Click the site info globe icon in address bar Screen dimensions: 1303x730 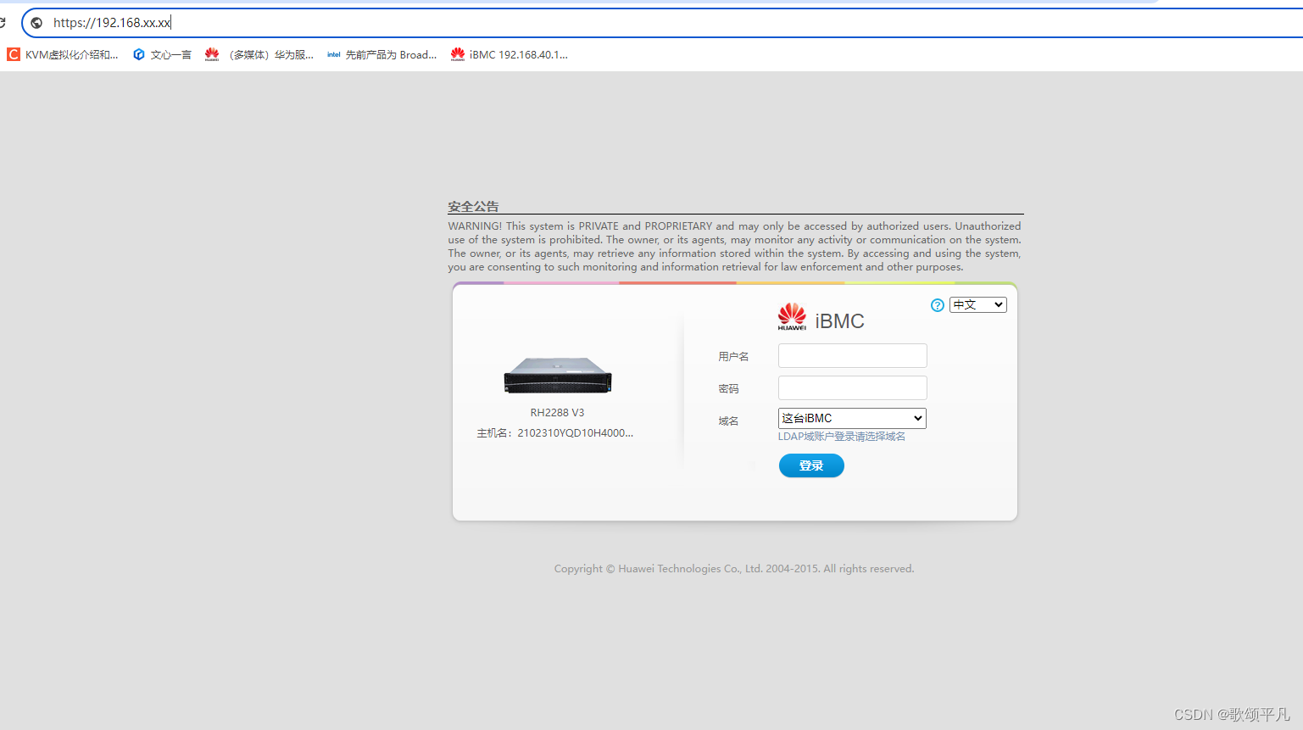[35, 22]
